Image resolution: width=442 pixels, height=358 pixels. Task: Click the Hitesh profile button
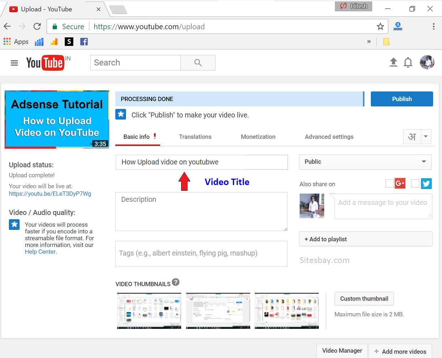pyautogui.click(x=353, y=6)
